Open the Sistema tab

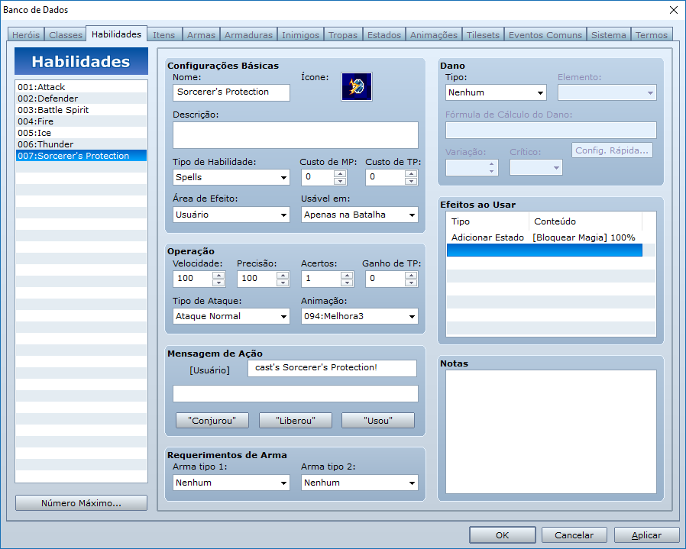point(609,35)
